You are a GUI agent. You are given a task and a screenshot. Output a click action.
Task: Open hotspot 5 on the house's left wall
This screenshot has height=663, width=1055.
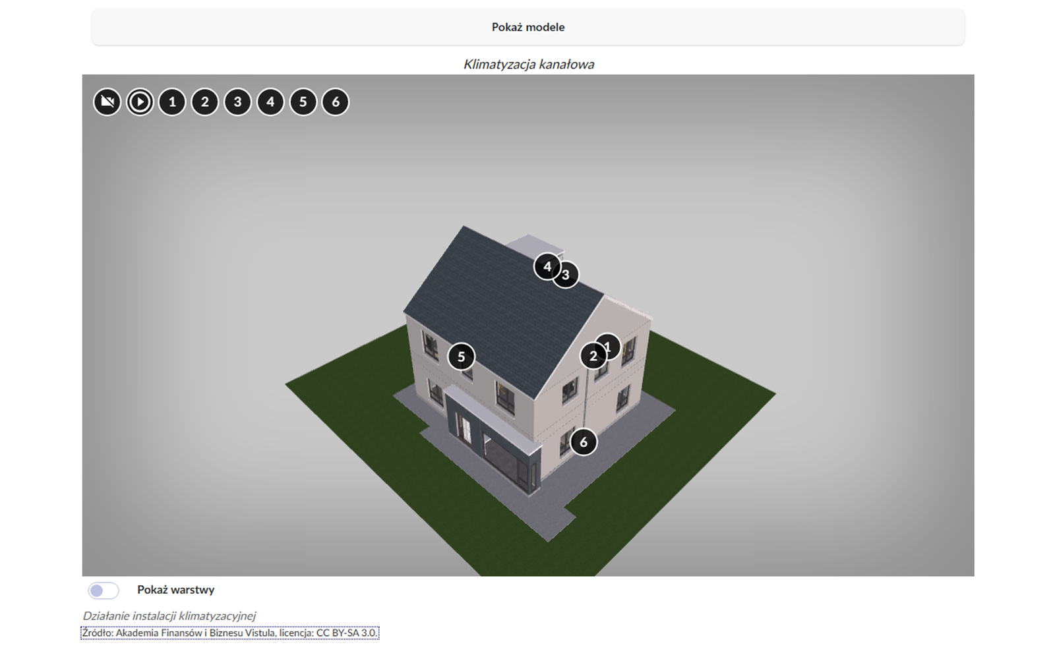[x=461, y=357]
